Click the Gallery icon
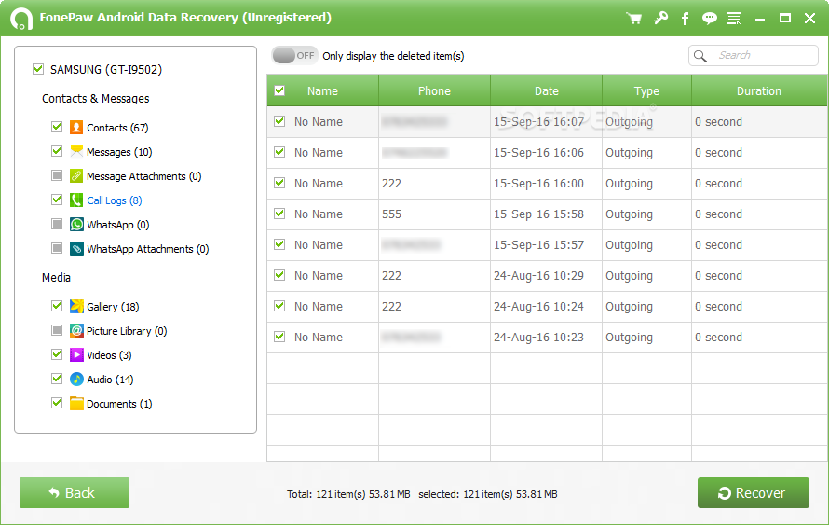This screenshot has width=829, height=525. pos(76,307)
